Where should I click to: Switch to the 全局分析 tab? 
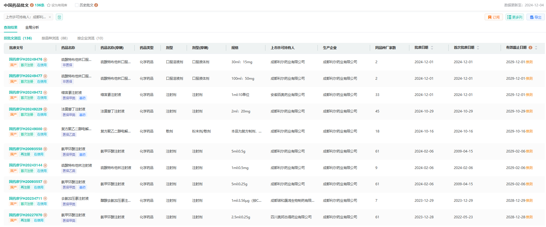32,28
